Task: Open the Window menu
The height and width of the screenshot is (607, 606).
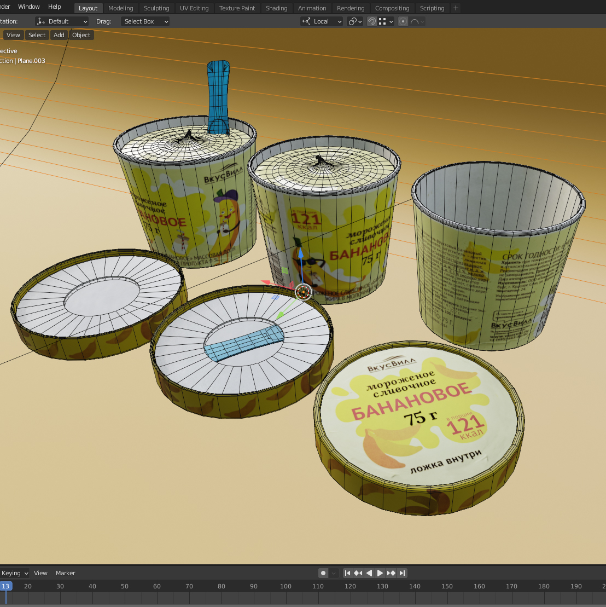Action: pyautogui.click(x=28, y=7)
